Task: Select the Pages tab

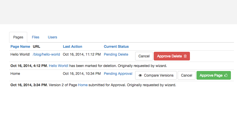Action: coord(18,37)
